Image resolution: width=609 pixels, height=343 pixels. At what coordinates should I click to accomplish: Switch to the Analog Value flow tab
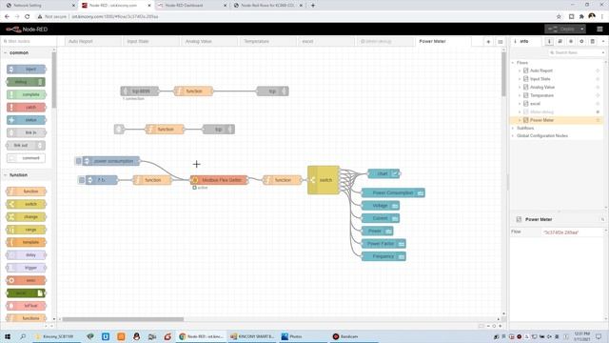[209, 41]
